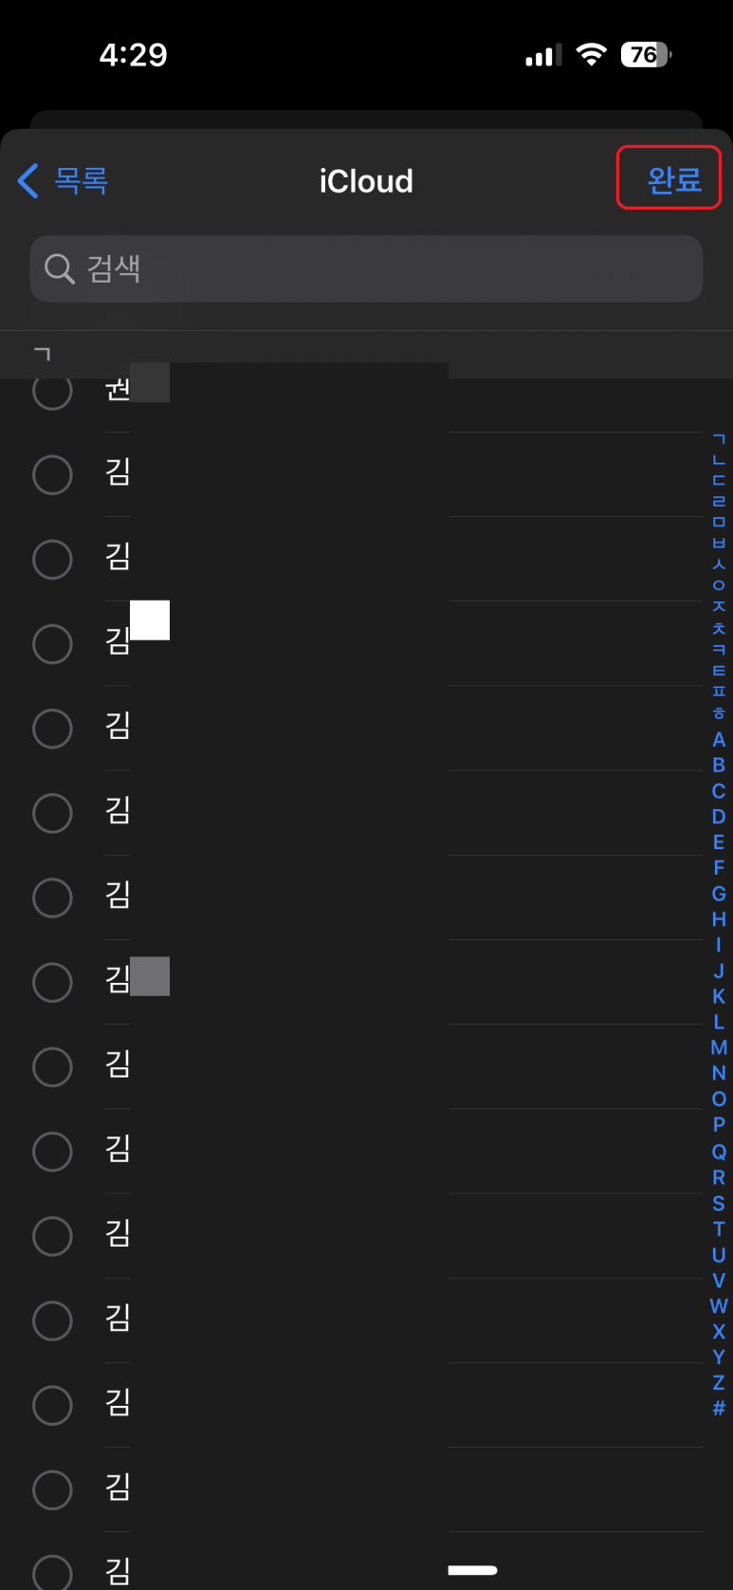
Task: Tap the iCloud title in header
Action: click(x=366, y=181)
